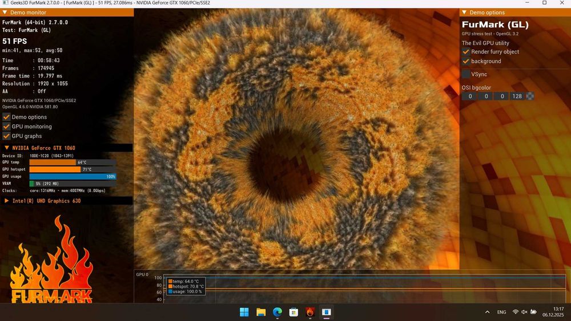Open the Windows Start menu

(244, 312)
